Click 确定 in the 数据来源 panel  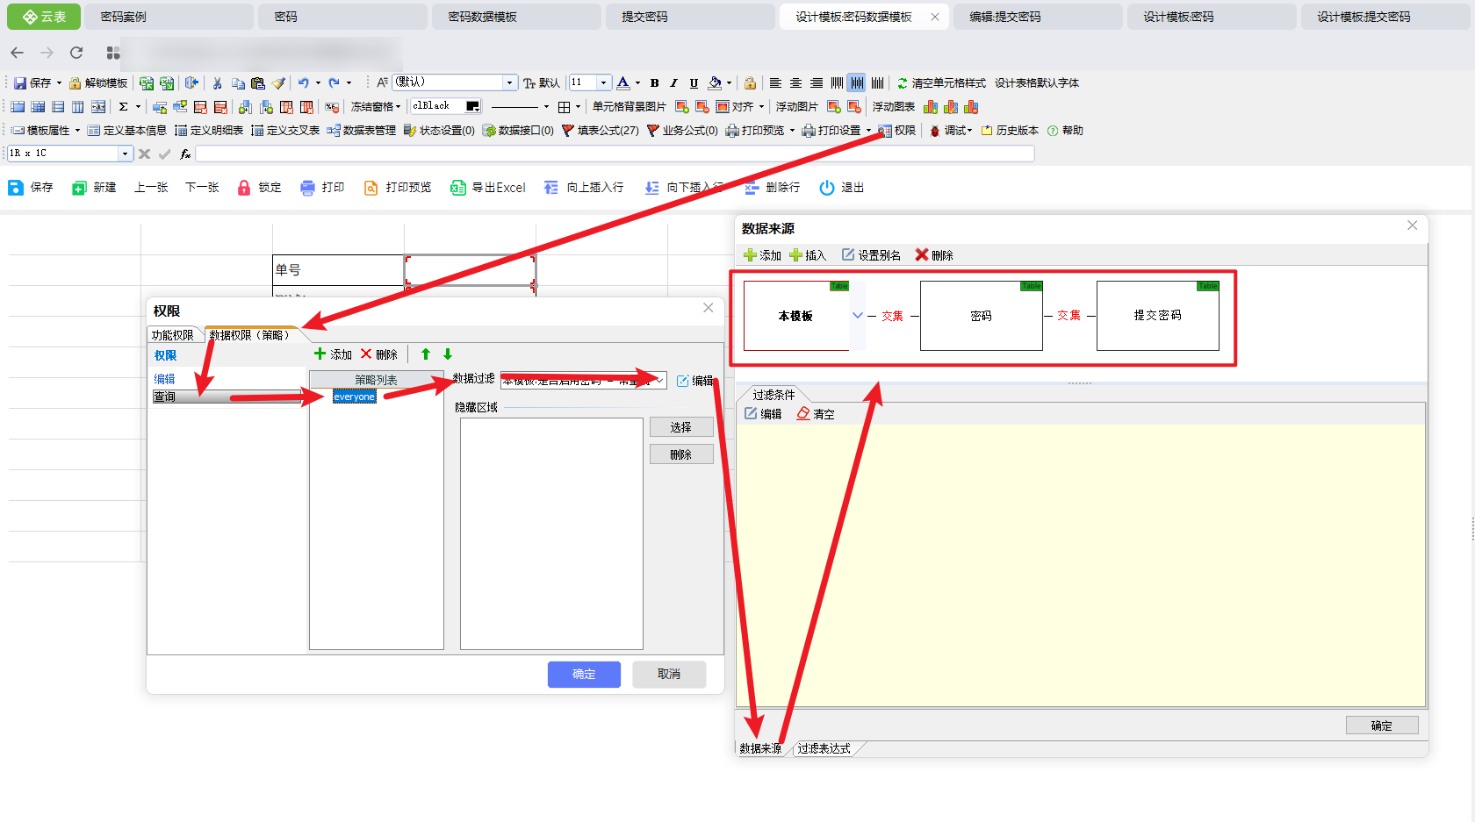[x=1382, y=726]
